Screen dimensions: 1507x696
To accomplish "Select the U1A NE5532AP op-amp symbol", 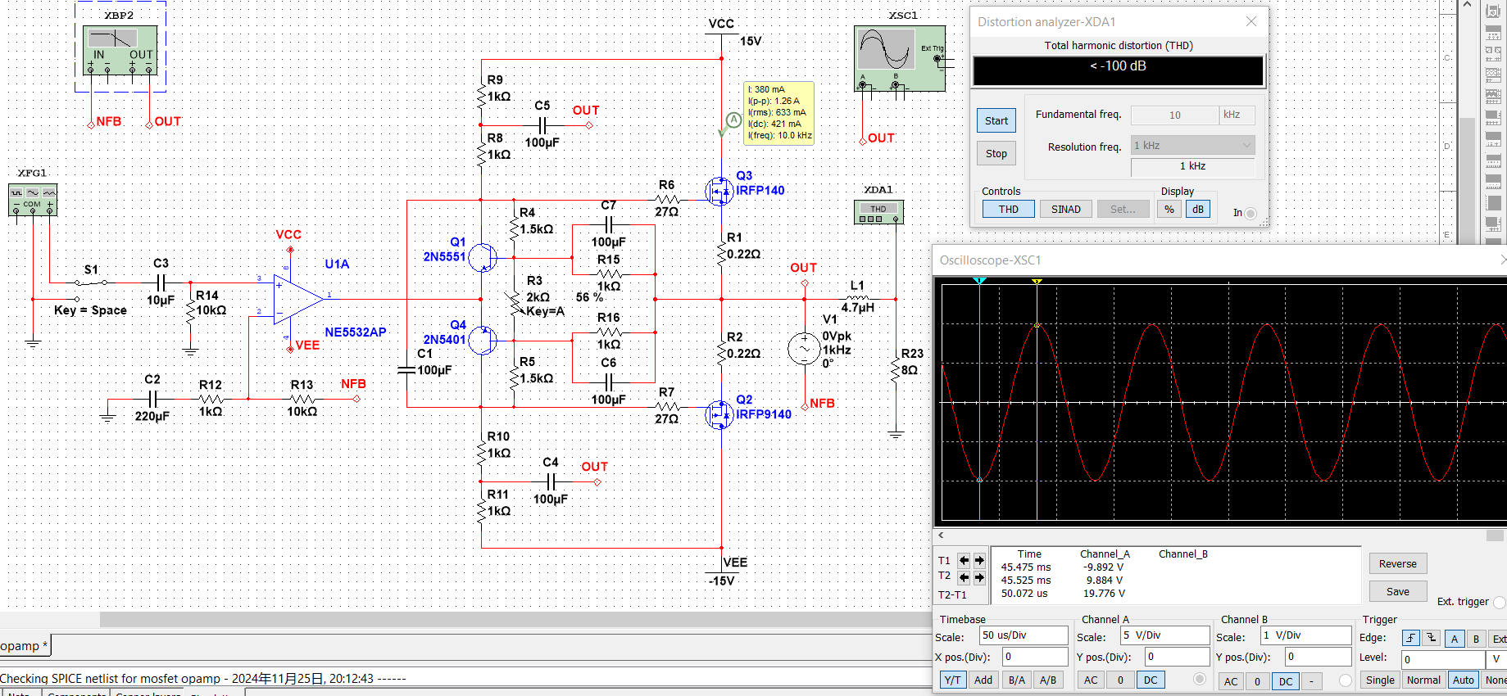I will (298, 300).
